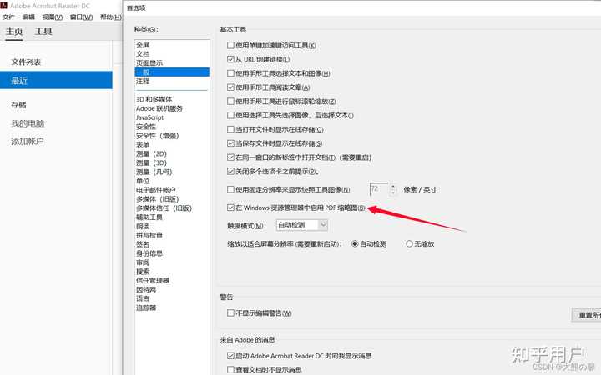Switch to the 工具 tab
This screenshot has height=375, width=601.
coord(43,32)
